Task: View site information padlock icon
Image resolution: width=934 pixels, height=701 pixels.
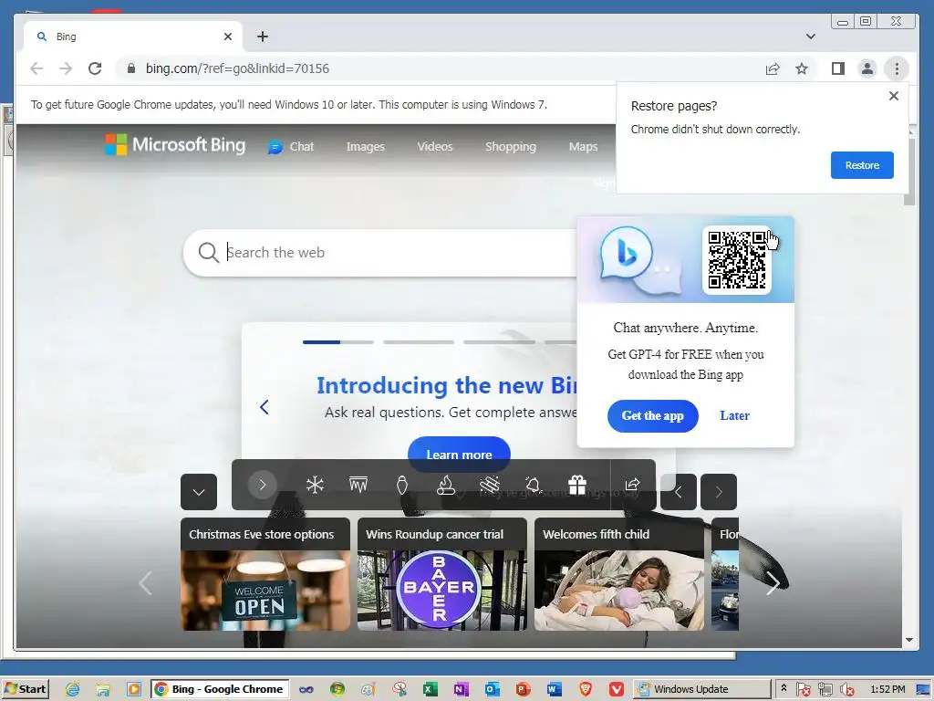Action: coord(131,68)
